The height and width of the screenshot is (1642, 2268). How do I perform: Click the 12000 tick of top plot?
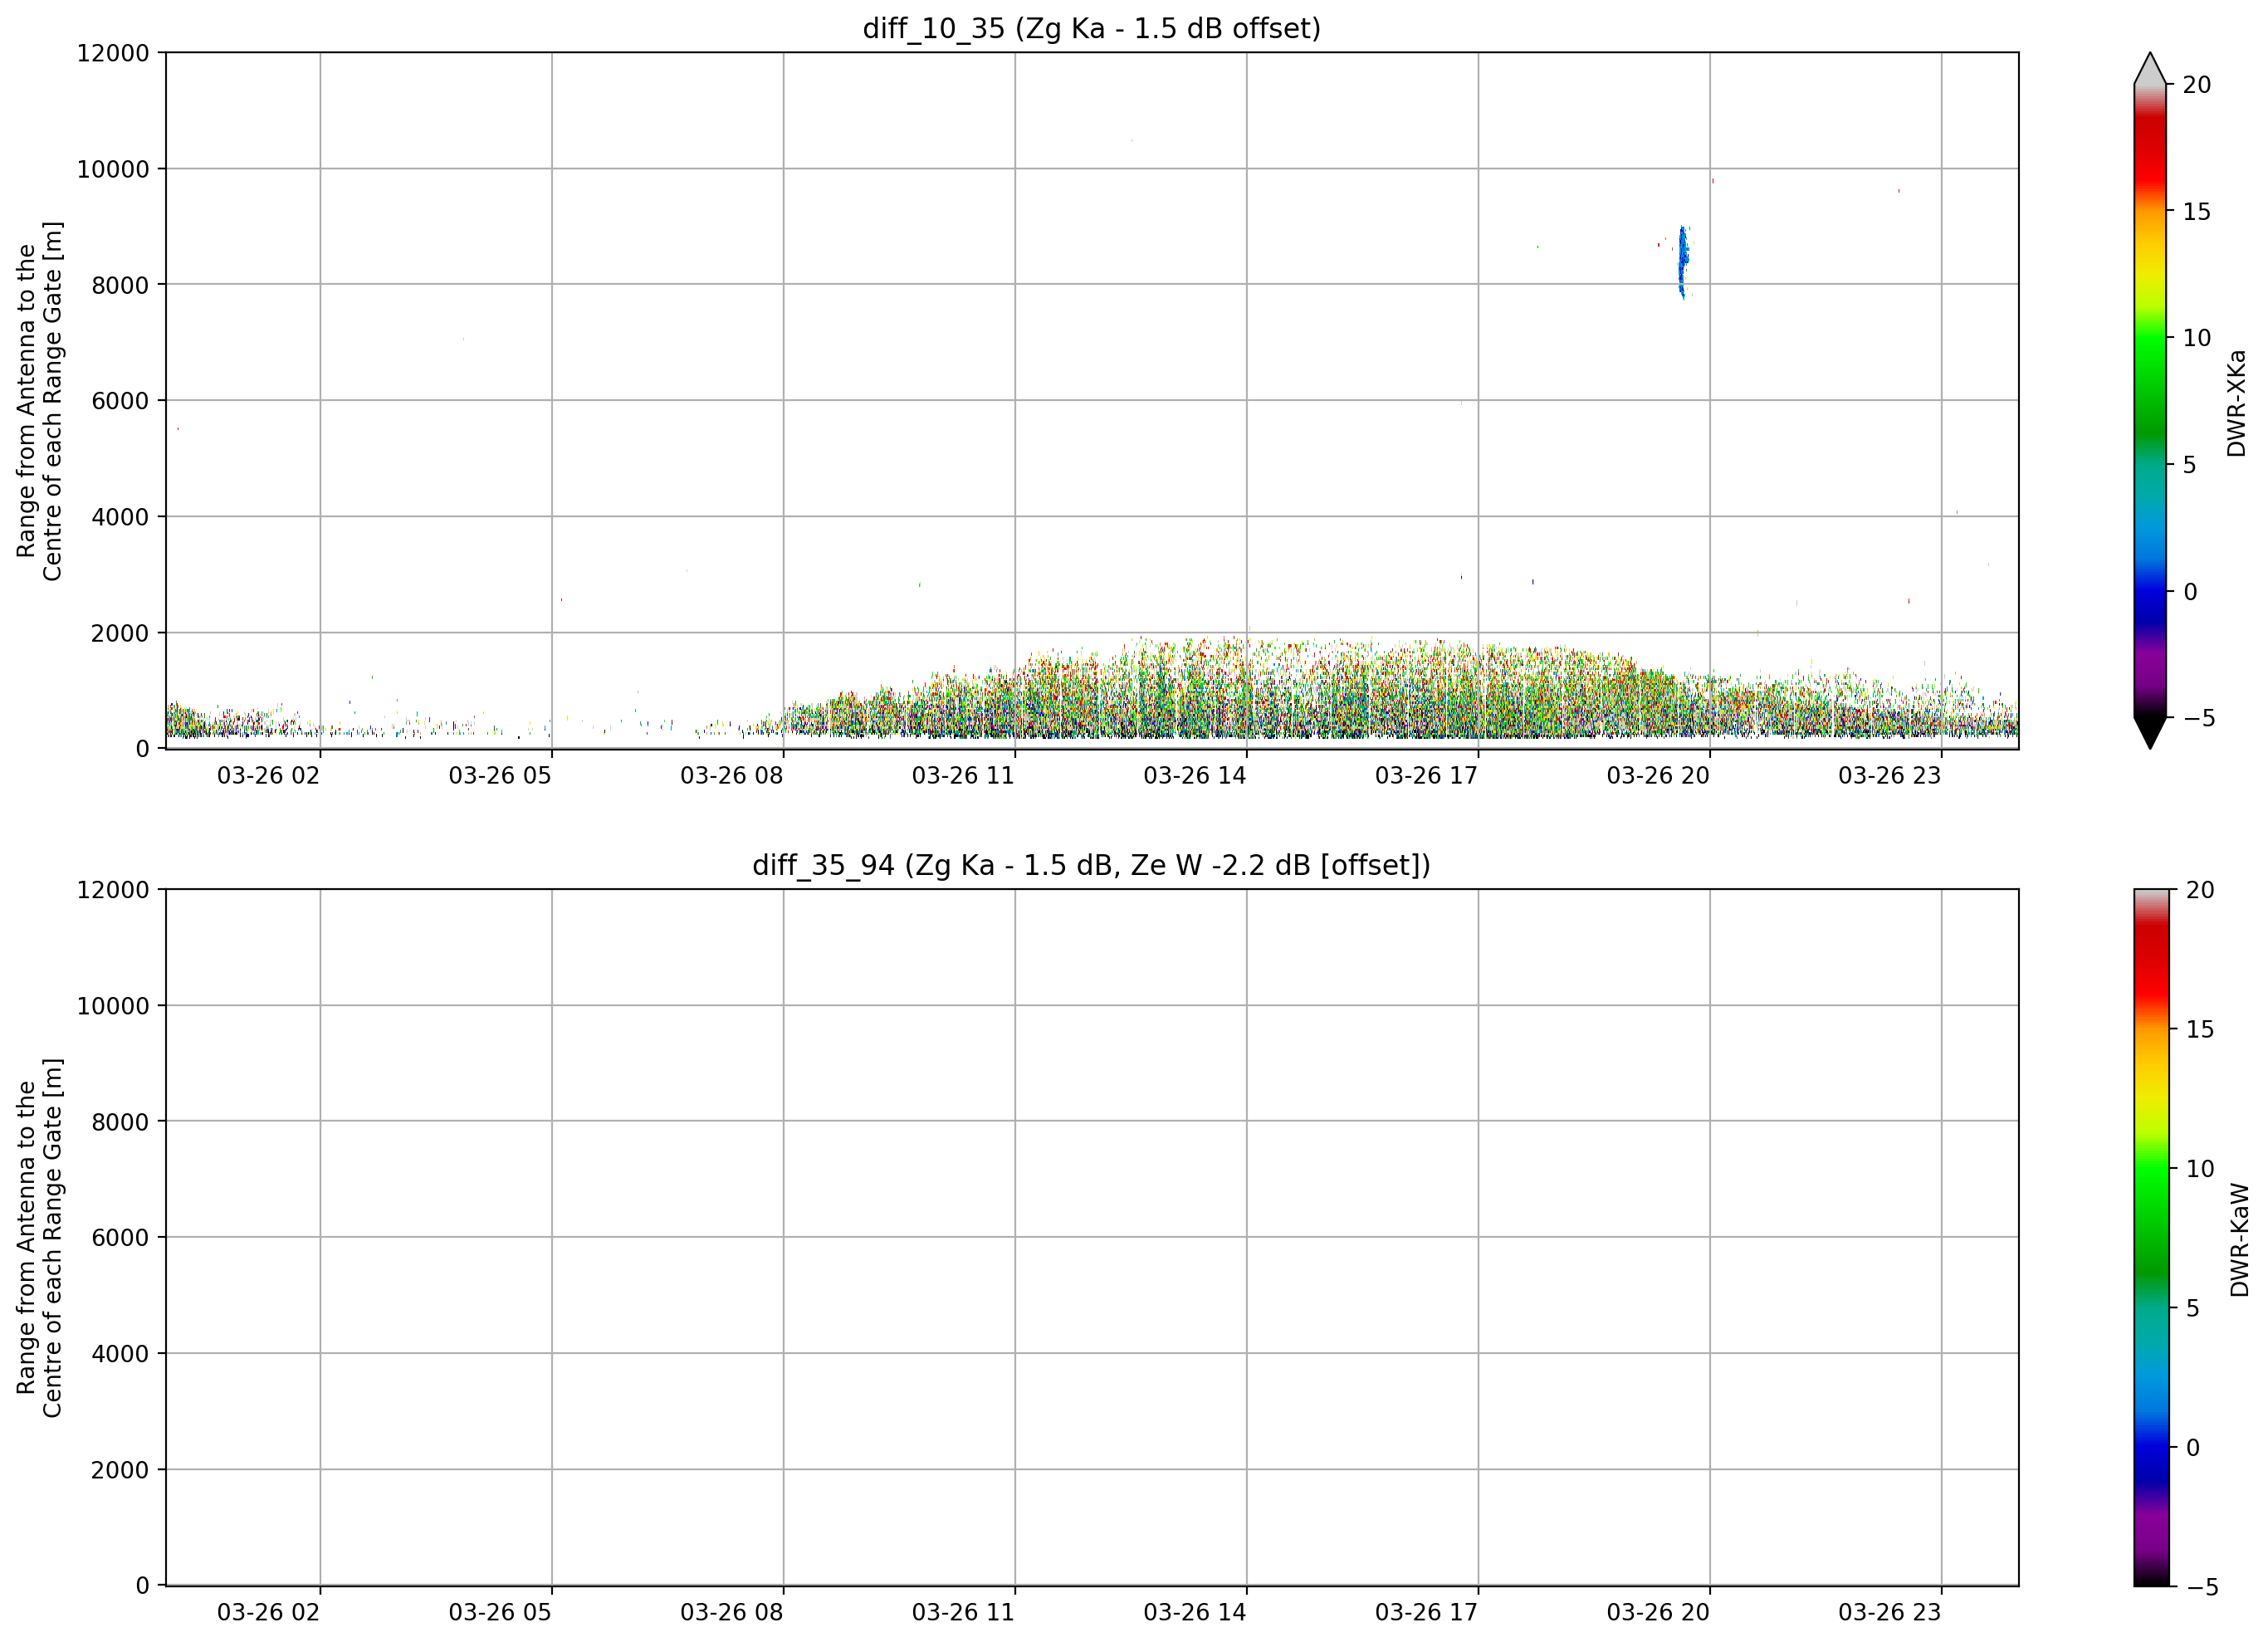point(113,53)
